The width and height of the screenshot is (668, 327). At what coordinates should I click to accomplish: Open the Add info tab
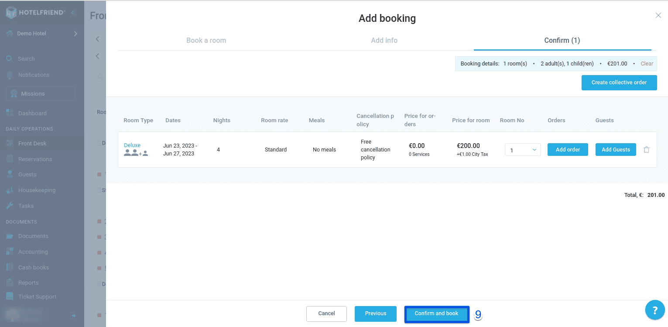tap(384, 40)
